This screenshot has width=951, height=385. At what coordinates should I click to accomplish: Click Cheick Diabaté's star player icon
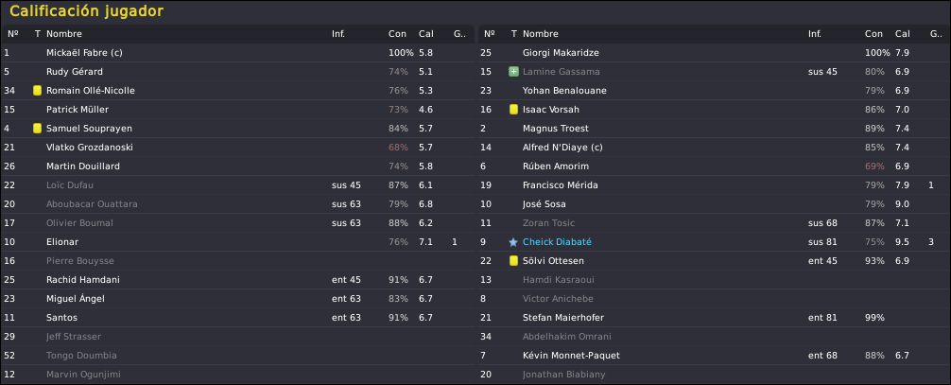tap(513, 241)
